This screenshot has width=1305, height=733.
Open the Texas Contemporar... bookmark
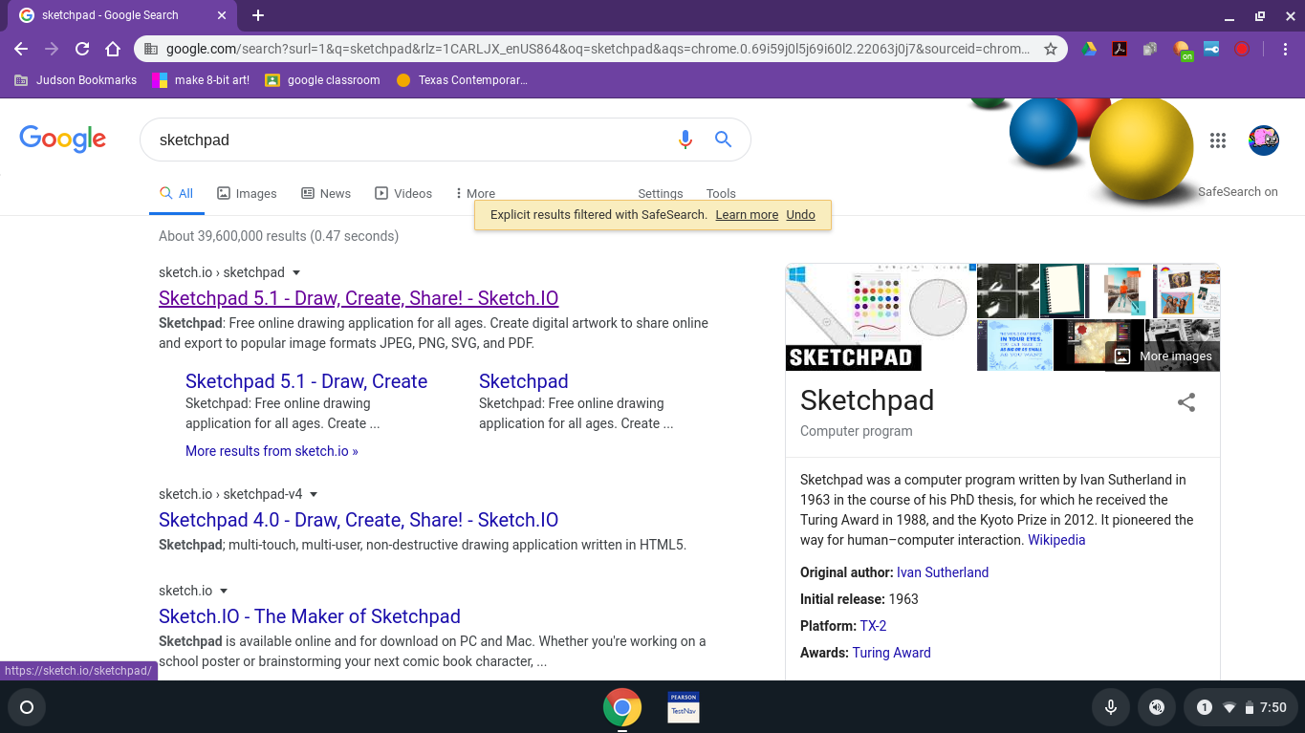[463, 80]
